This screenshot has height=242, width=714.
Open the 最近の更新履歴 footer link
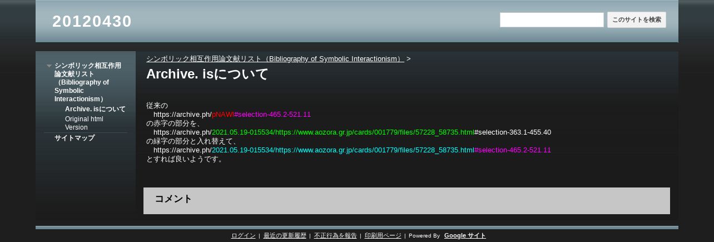coord(285,236)
